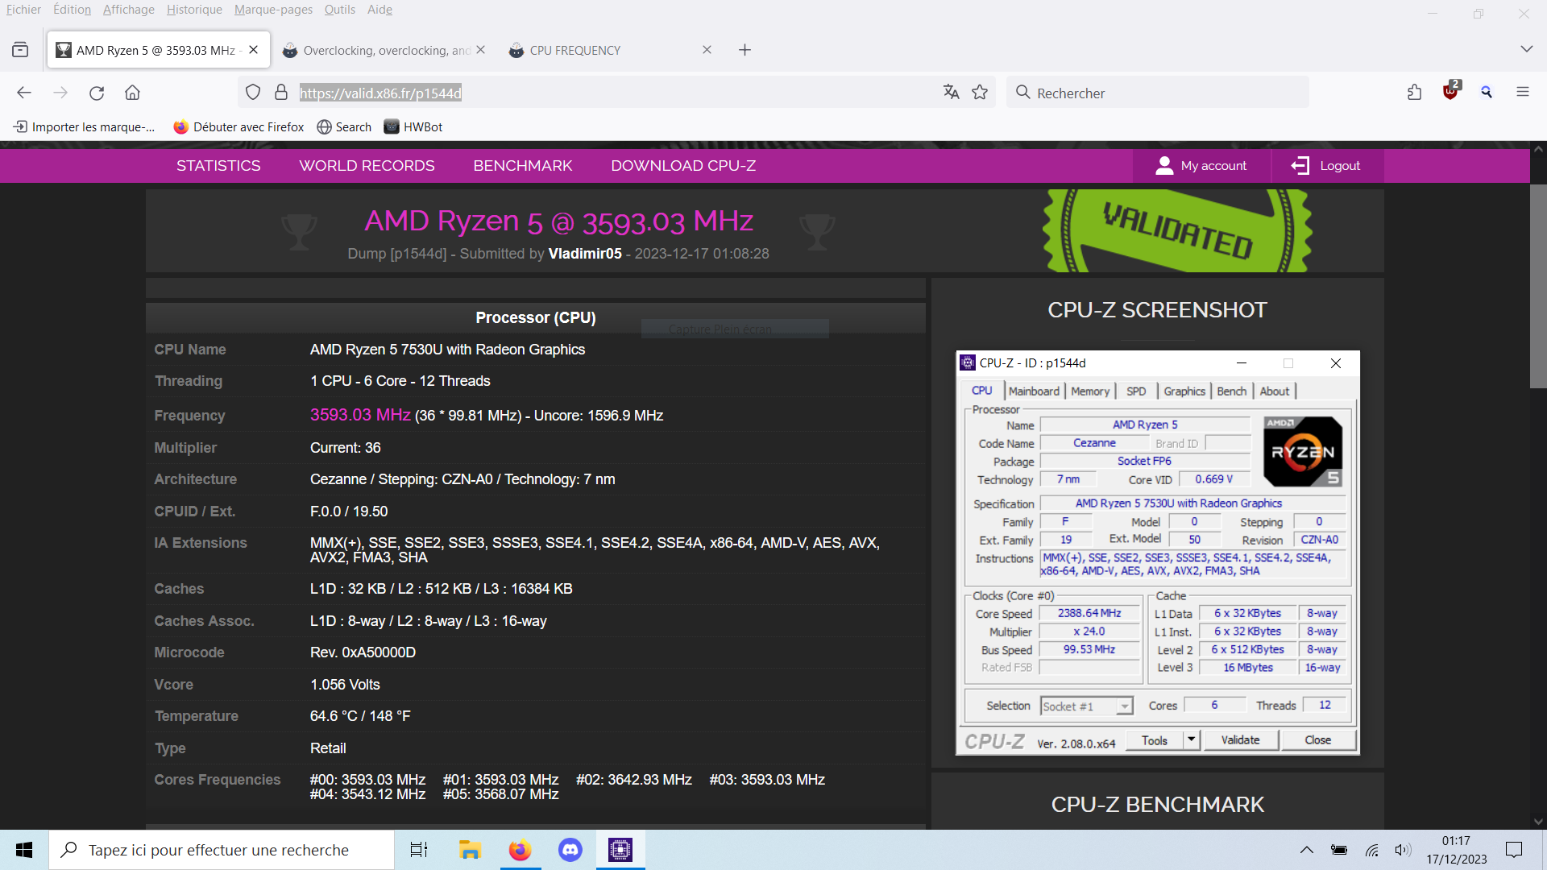The height and width of the screenshot is (870, 1547).
Task: Open a new browser tab
Action: (x=745, y=50)
